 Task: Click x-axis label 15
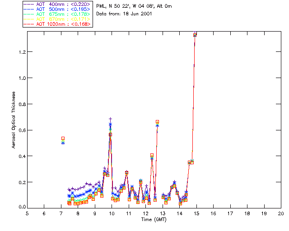point(196,213)
